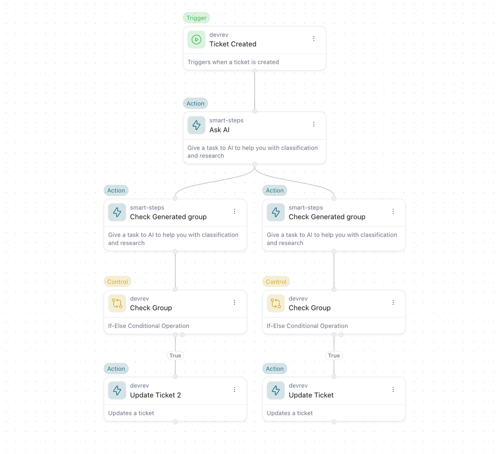Image resolution: width=500 pixels, height=454 pixels.
Task: Select the True branch label under right Check Group
Action: pos(334,355)
